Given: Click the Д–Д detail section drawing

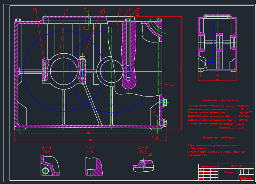Looking at the screenshot, I should [143, 166].
